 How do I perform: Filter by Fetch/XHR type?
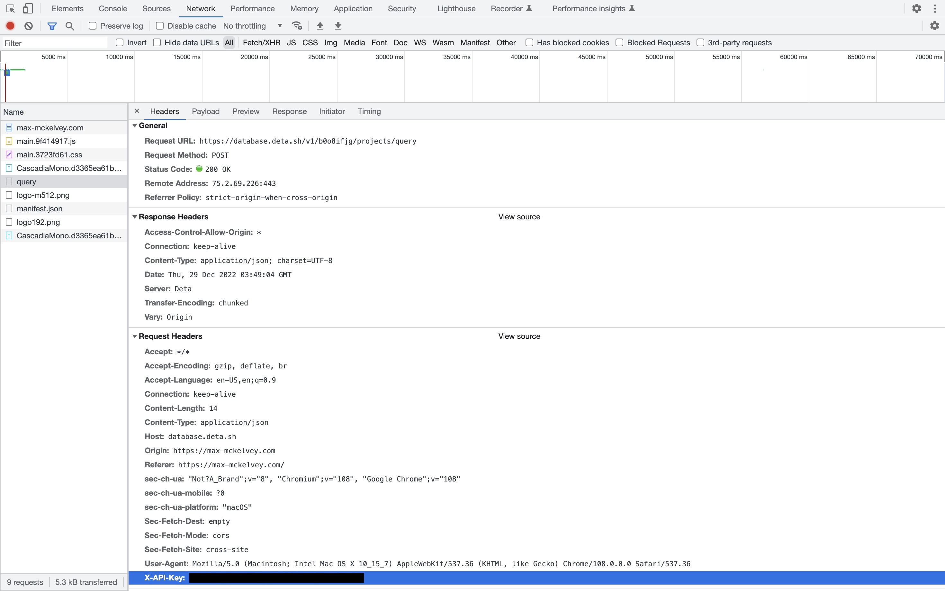(x=261, y=43)
